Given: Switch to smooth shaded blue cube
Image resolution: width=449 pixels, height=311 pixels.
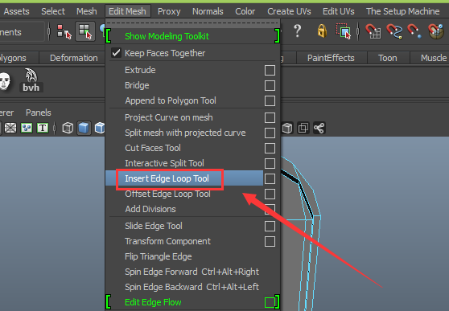Looking at the screenshot, I should (x=84, y=128).
